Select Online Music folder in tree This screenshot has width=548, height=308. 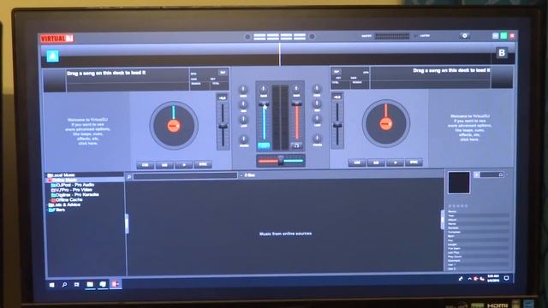(65, 180)
